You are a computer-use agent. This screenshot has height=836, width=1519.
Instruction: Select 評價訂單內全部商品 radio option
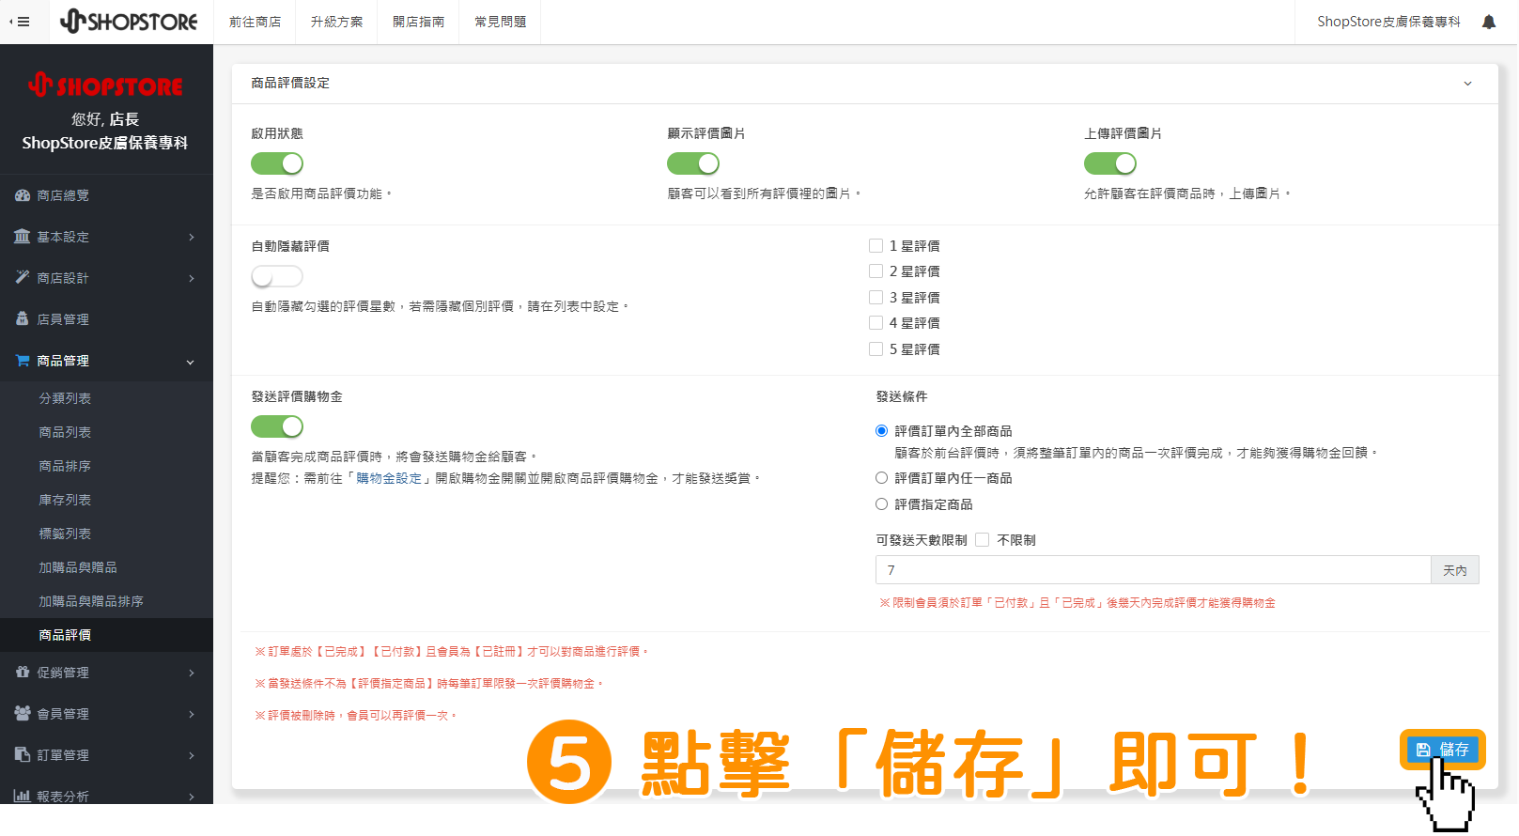tap(881, 431)
